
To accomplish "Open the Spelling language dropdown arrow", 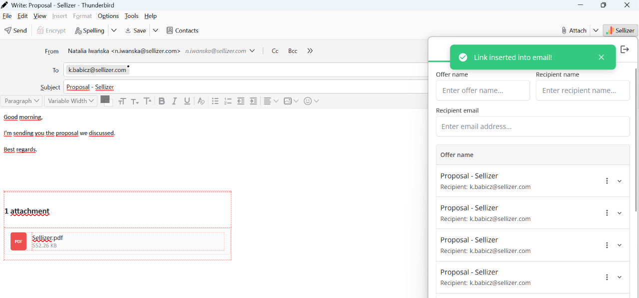I will pos(114,30).
